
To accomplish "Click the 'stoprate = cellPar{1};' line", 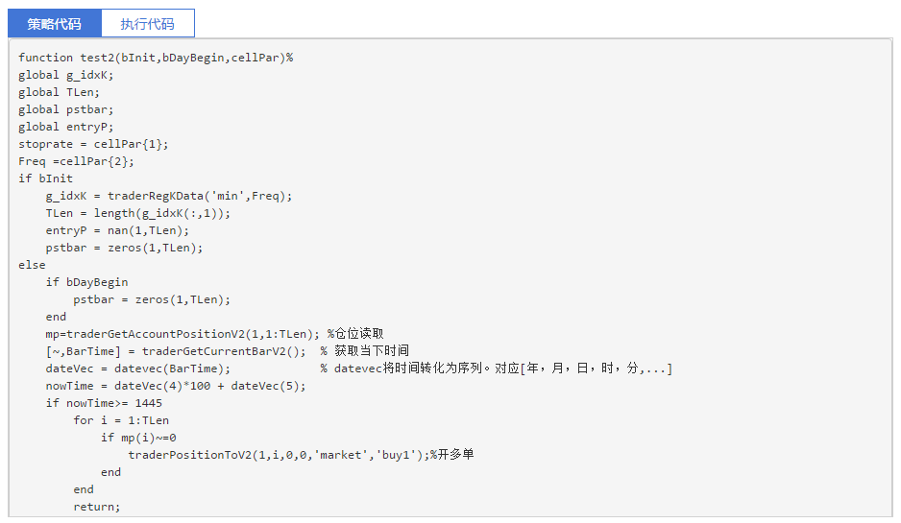I will coord(93,144).
